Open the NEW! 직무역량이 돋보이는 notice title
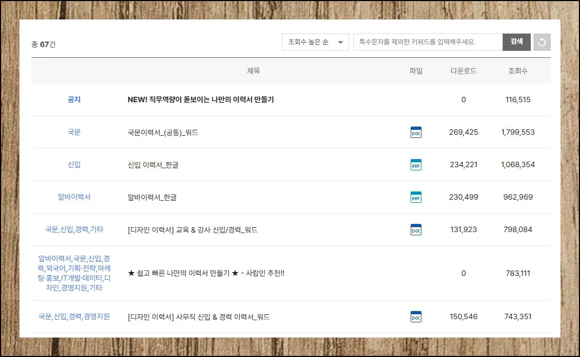The height and width of the screenshot is (357, 580). point(201,100)
